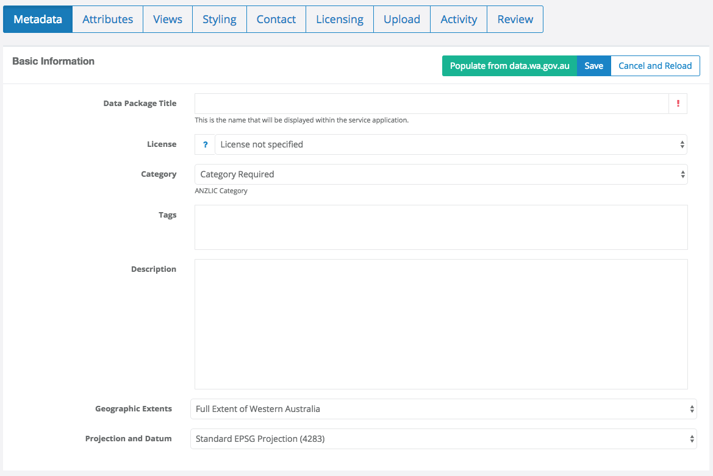
Task: Click the Tags input area
Action: coord(442,227)
